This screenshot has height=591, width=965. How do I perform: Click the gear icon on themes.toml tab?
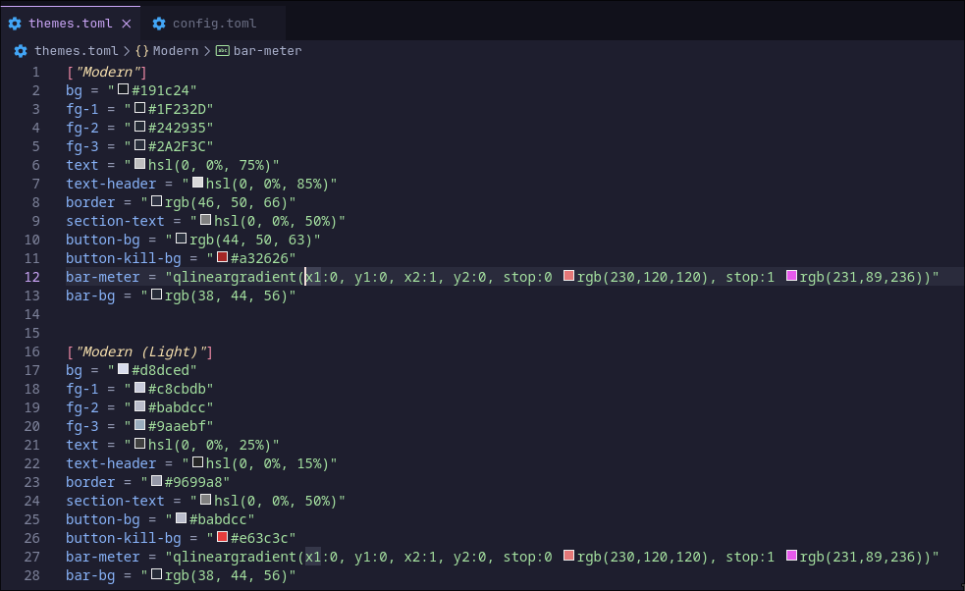[x=15, y=23]
